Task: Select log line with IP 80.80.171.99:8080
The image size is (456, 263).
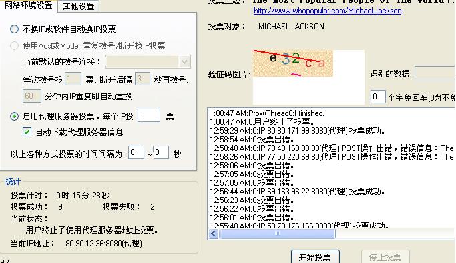Action: pyautogui.click(x=297, y=131)
